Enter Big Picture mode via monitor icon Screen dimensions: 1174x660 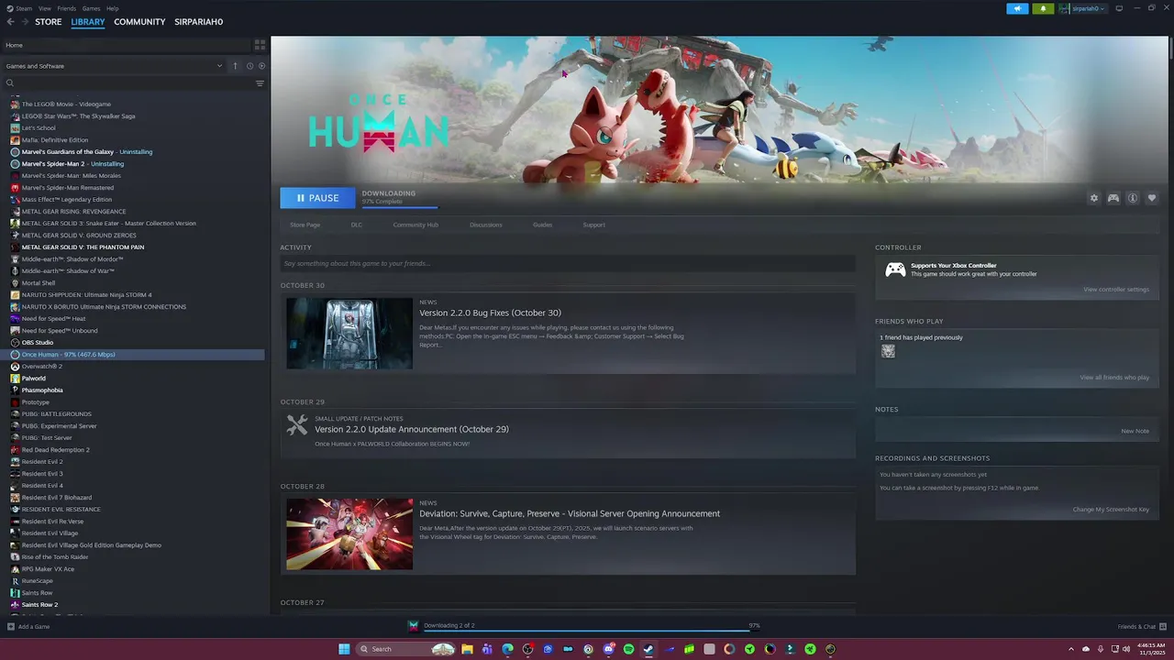[x=1119, y=8]
